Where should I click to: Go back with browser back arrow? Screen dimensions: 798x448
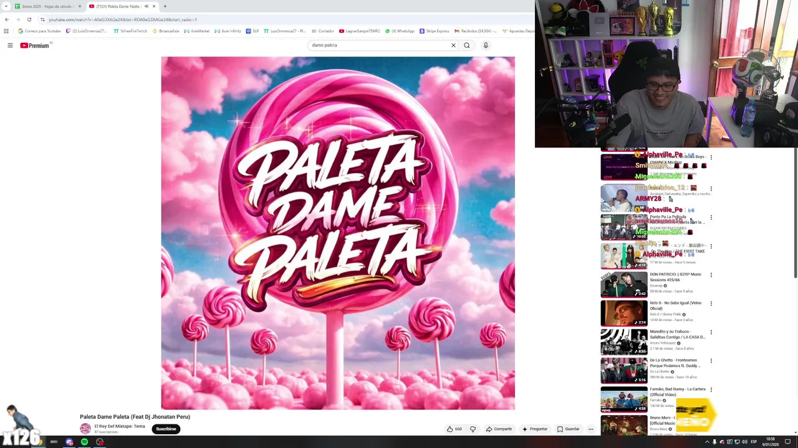[7, 19]
